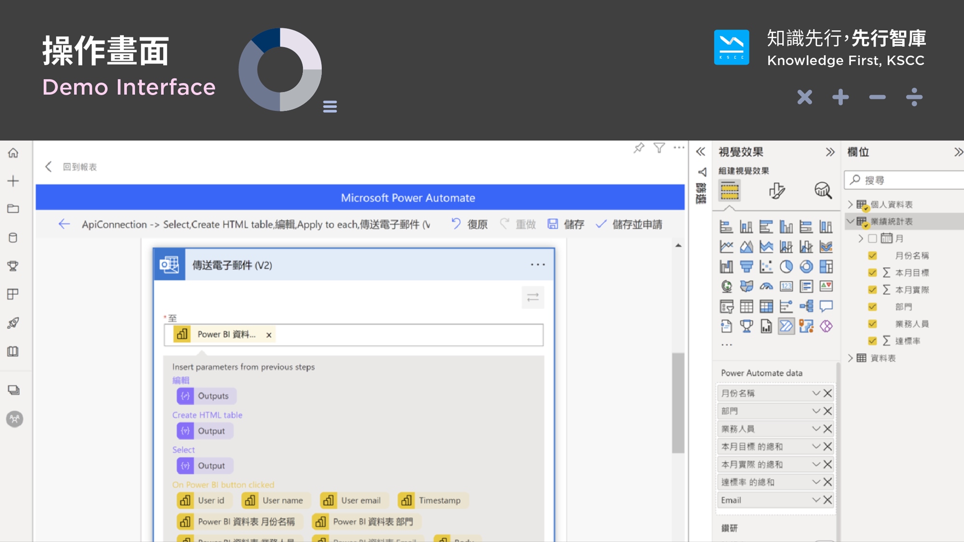This screenshot has height=542, width=964.
Task: Open the analytics magnifier tab
Action: (x=823, y=191)
